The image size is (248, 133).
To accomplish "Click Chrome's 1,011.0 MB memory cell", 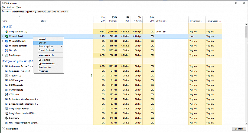I will [x=112, y=32].
